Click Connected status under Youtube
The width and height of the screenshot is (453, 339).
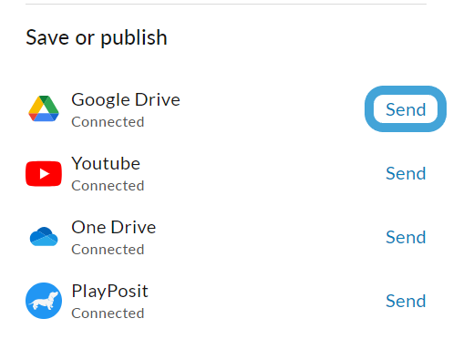108,186
